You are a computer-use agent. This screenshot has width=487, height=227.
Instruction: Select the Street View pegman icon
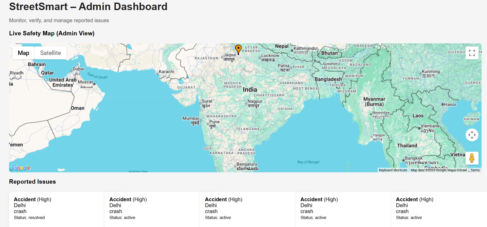[472, 158]
